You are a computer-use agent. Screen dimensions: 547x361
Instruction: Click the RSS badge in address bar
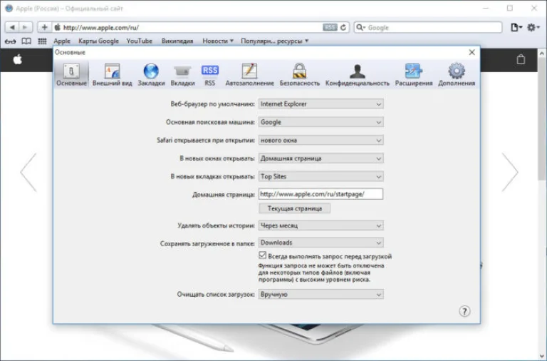[330, 27]
